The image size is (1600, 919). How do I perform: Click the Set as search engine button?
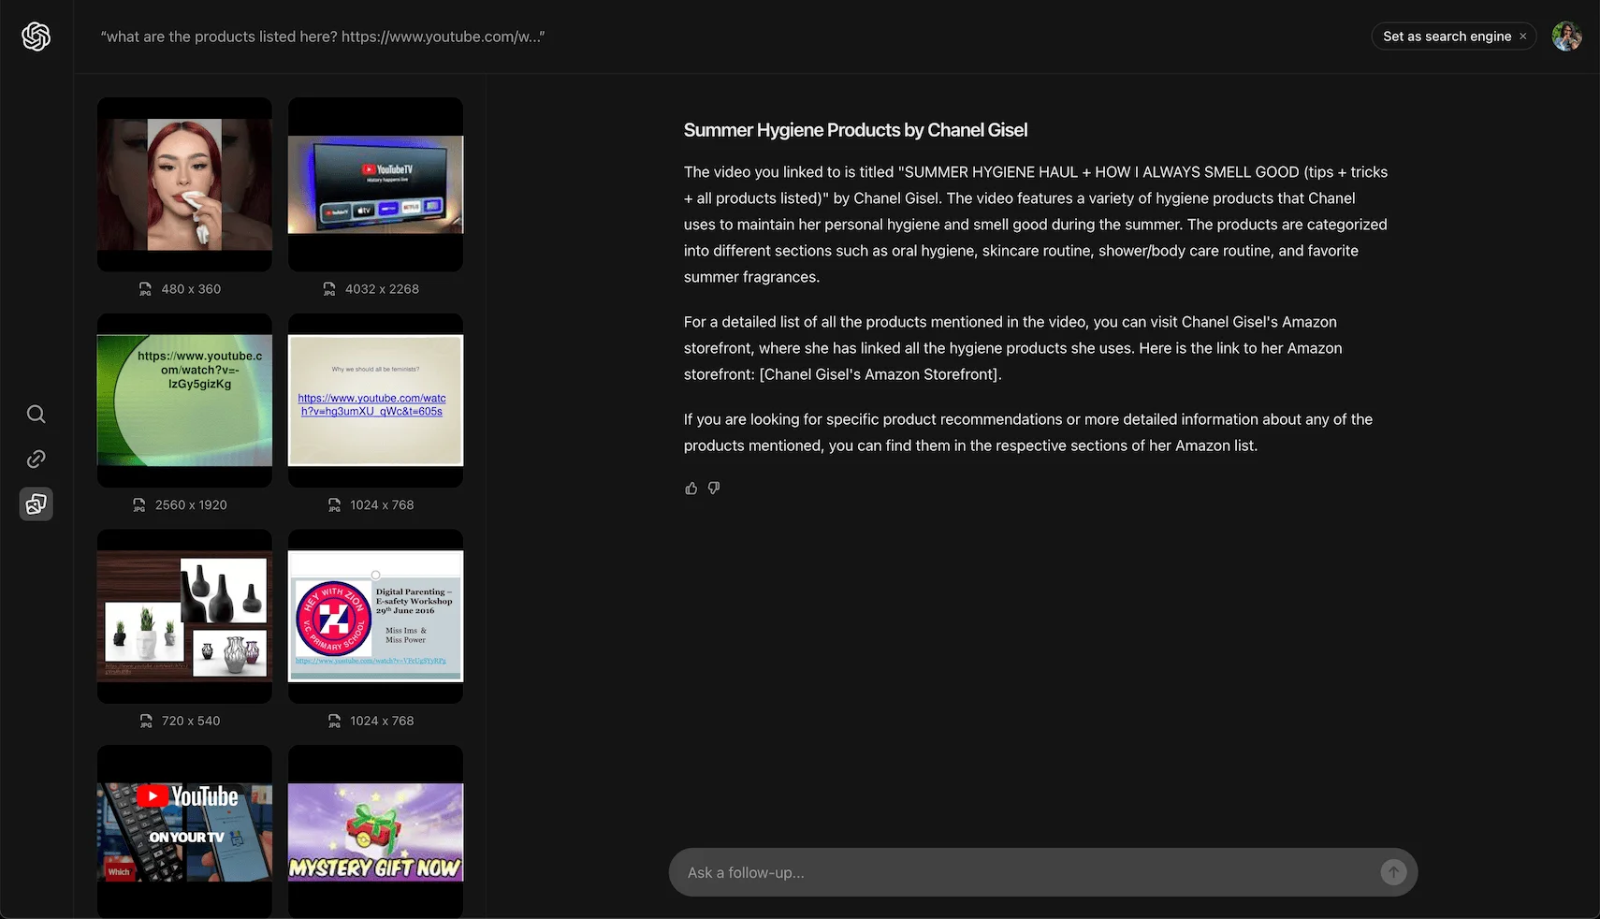(1447, 36)
